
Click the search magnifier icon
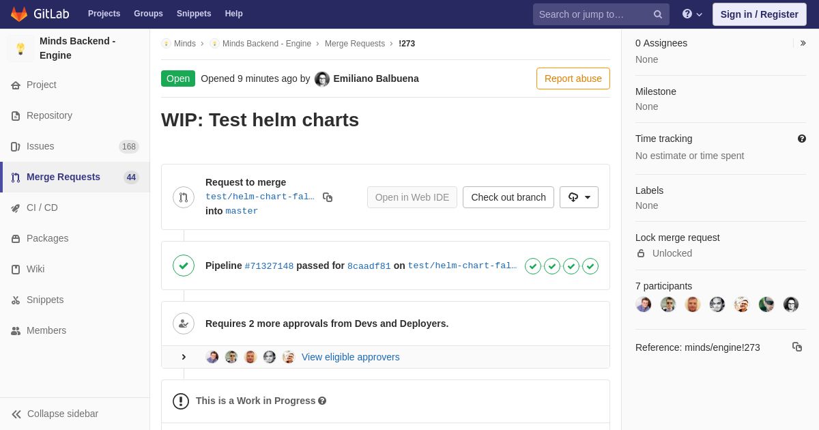(x=657, y=14)
